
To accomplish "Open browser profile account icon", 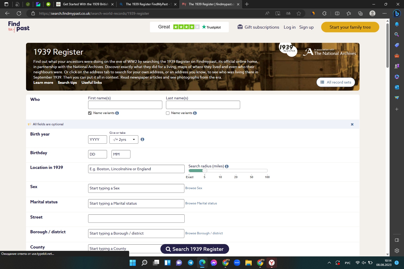I will coord(372,13).
